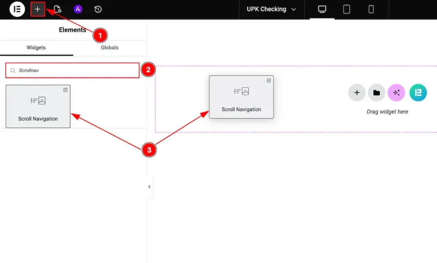Click the Scrollnav search input box
The width and height of the screenshot is (437, 263).
72,69
